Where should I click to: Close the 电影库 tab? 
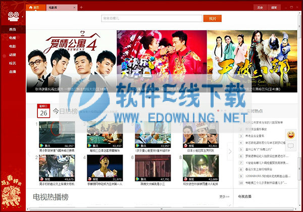74,8
